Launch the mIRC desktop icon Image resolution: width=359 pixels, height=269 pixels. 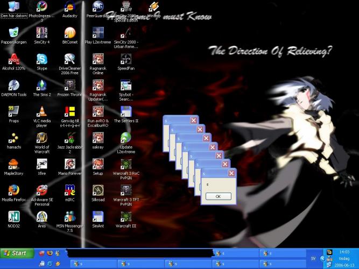coord(70,190)
